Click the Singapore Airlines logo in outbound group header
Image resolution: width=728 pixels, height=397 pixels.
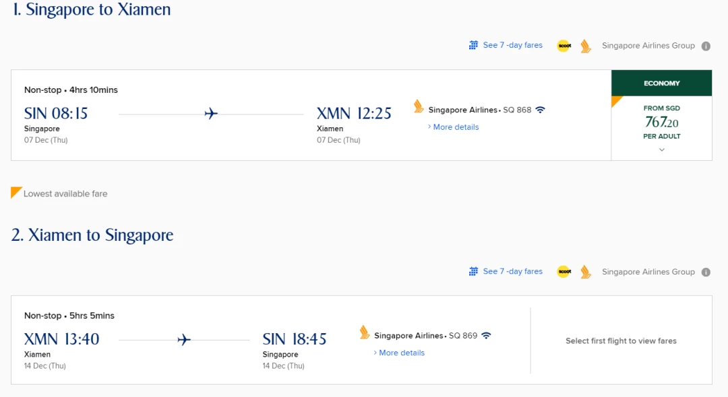(586, 46)
